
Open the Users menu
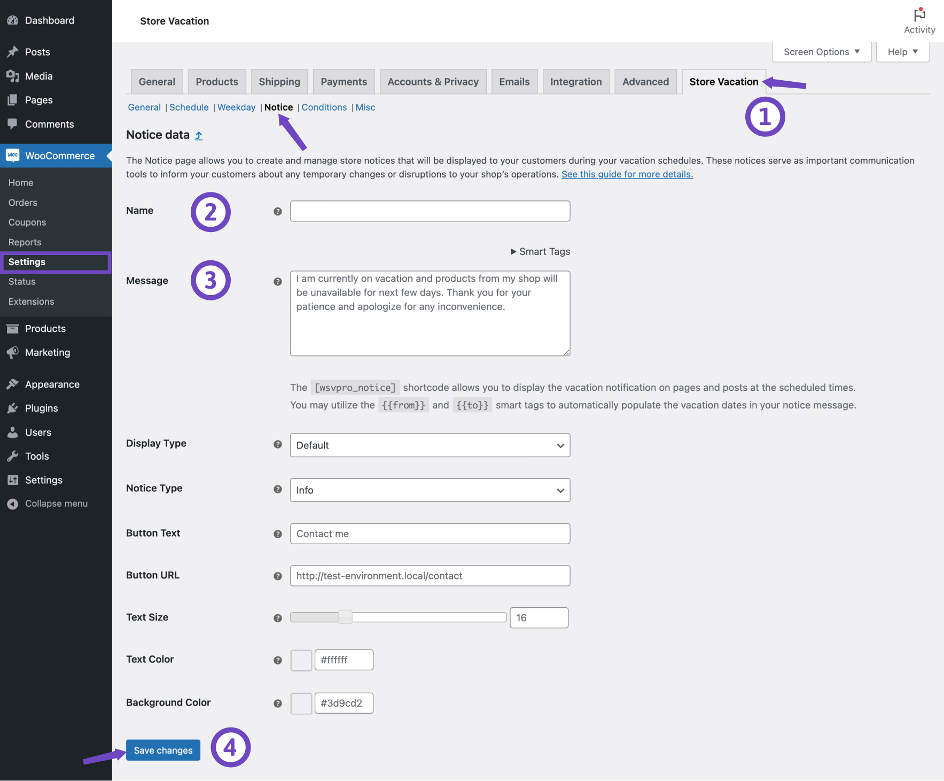tap(37, 432)
